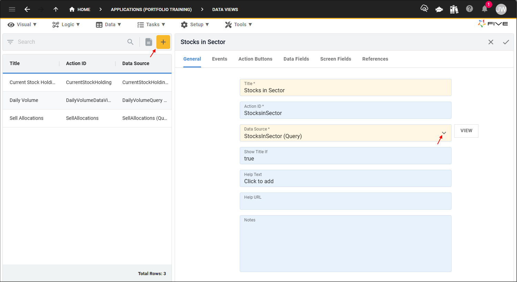Switch to the Data Fields tab
The image size is (517, 282).
[296, 59]
